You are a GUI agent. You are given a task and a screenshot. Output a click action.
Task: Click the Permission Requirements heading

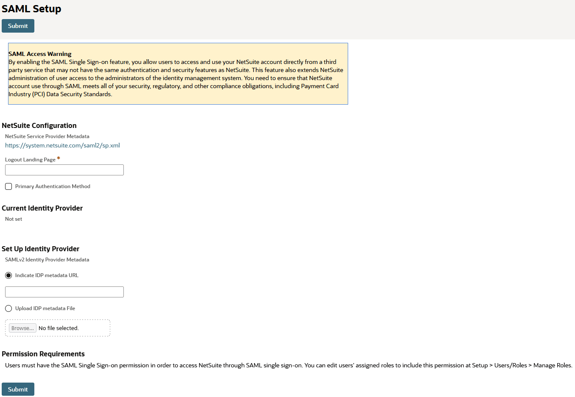43,354
